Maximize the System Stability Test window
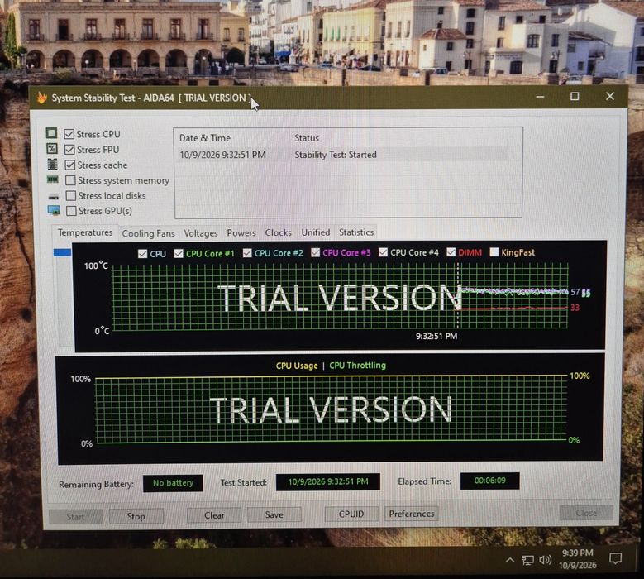 coord(575,96)
